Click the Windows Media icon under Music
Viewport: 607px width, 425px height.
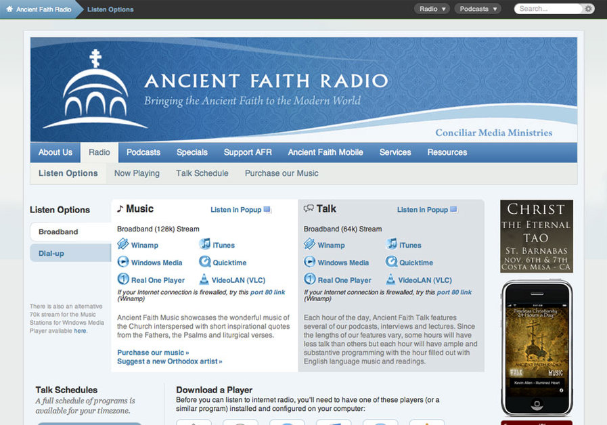coord(123,262)
